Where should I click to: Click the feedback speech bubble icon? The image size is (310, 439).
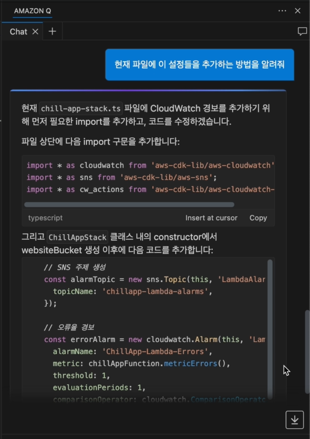point(302,31)
